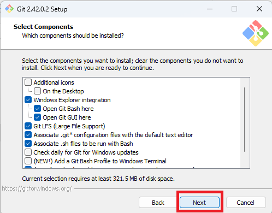Viewport: 272px width, 213px height.
Task: Click the partially visible checkbox at the list bottom
Action: (28, 167)
